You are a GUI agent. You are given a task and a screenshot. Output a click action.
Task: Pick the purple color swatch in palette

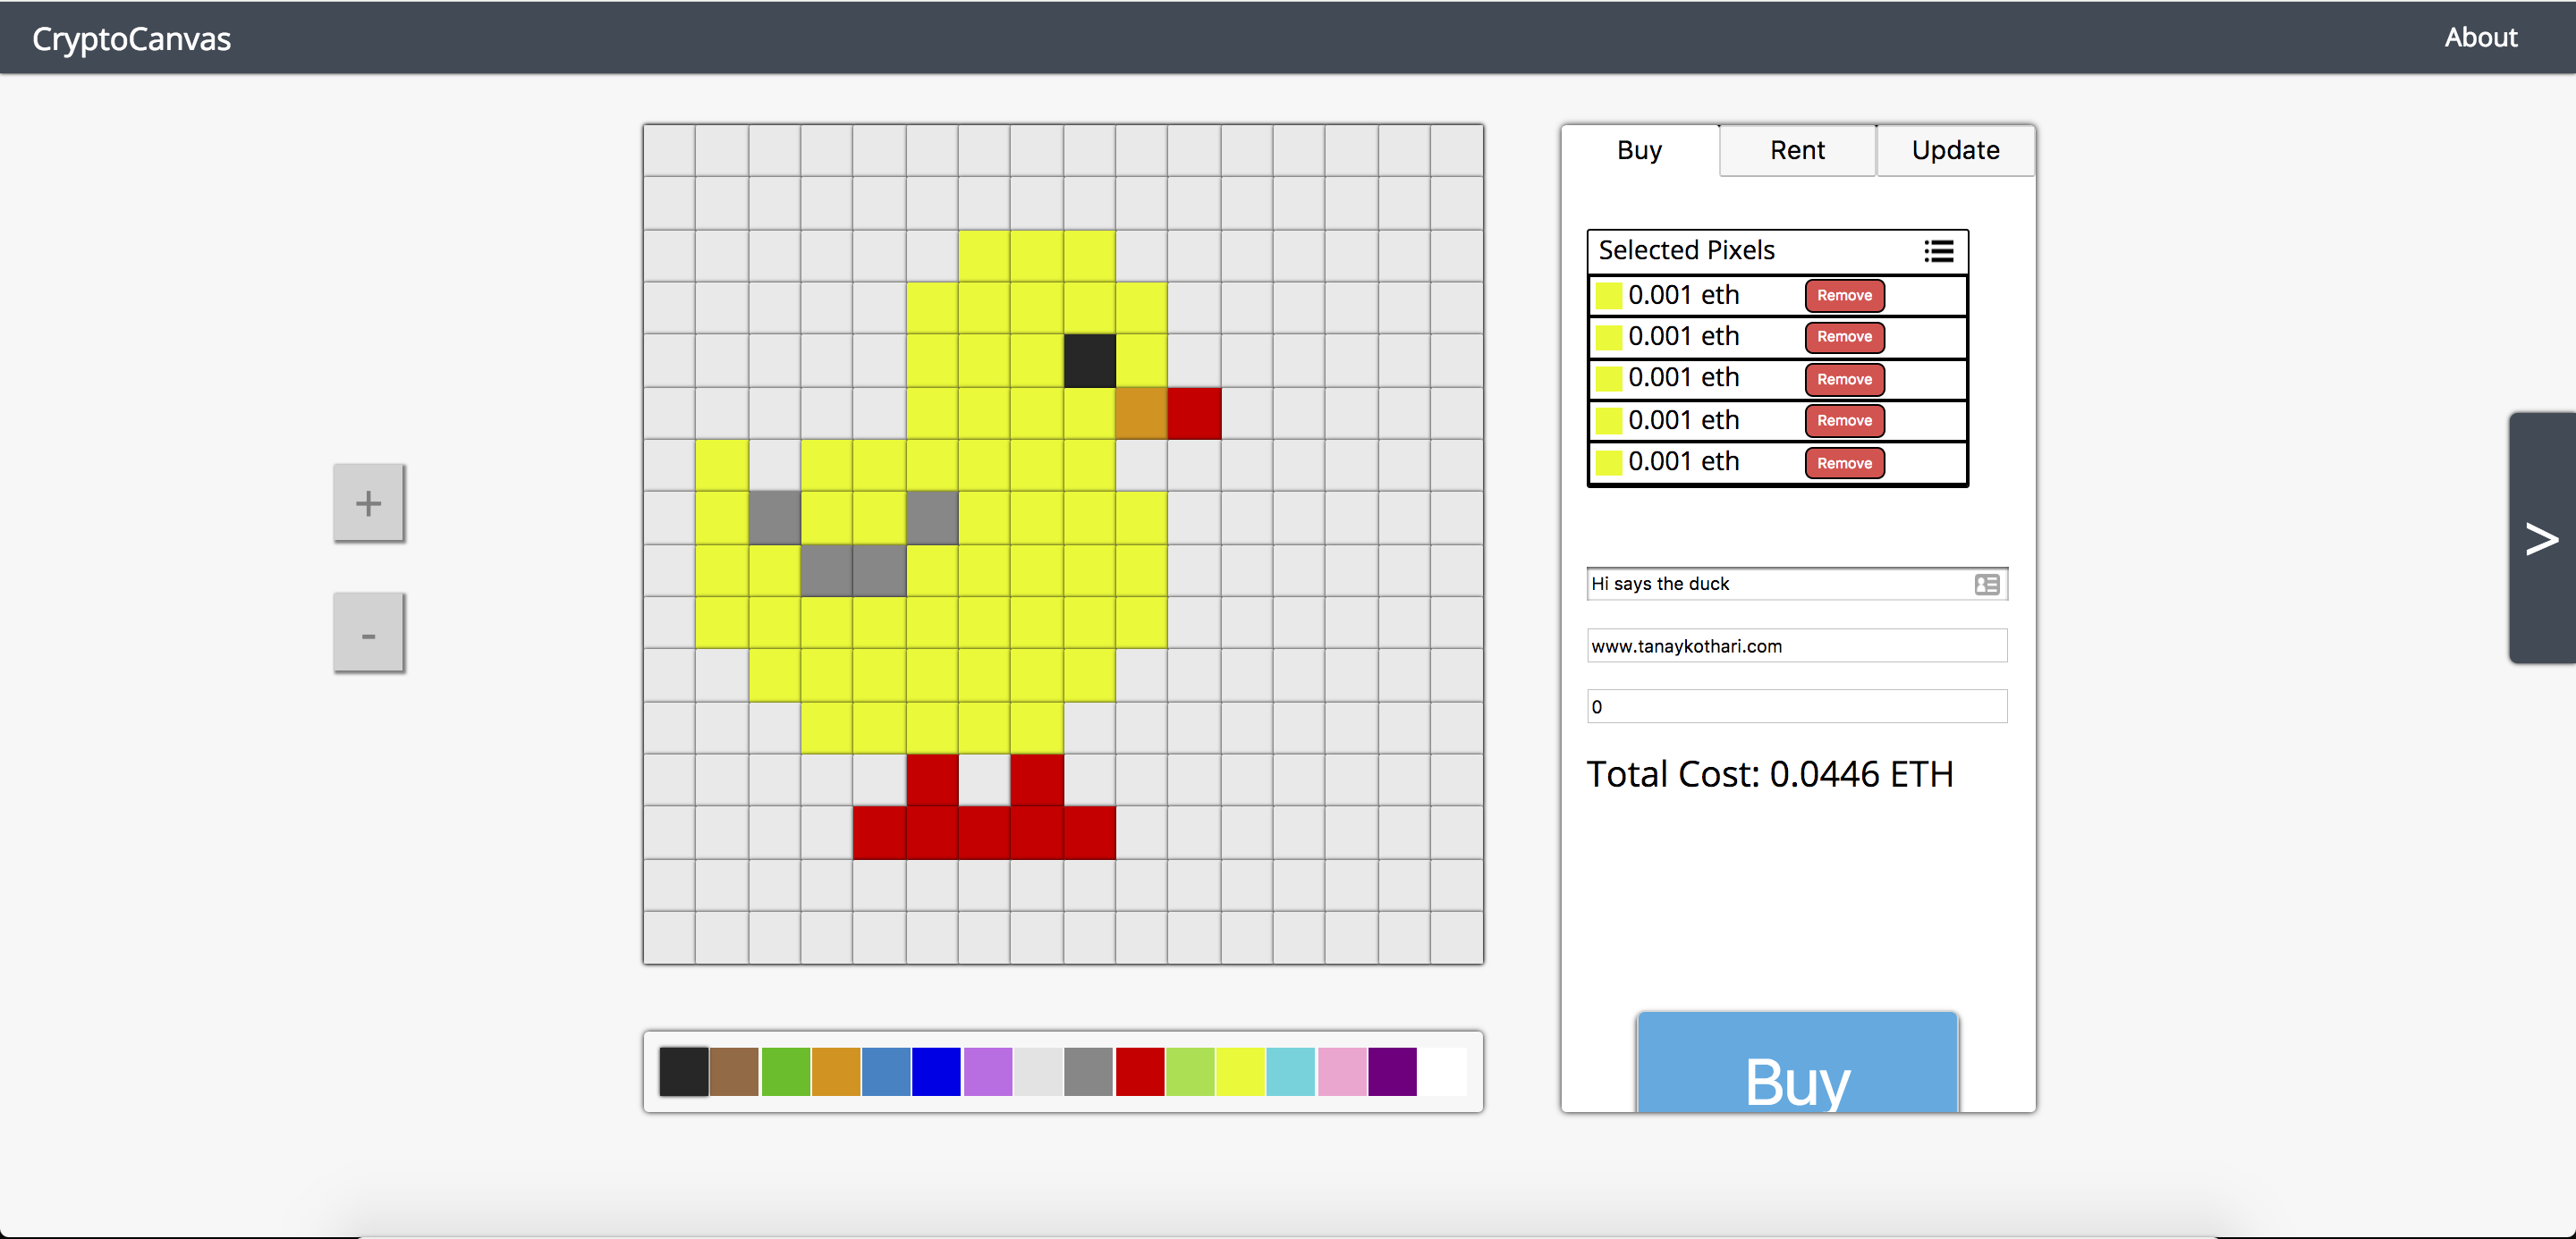[1392, 1071]
